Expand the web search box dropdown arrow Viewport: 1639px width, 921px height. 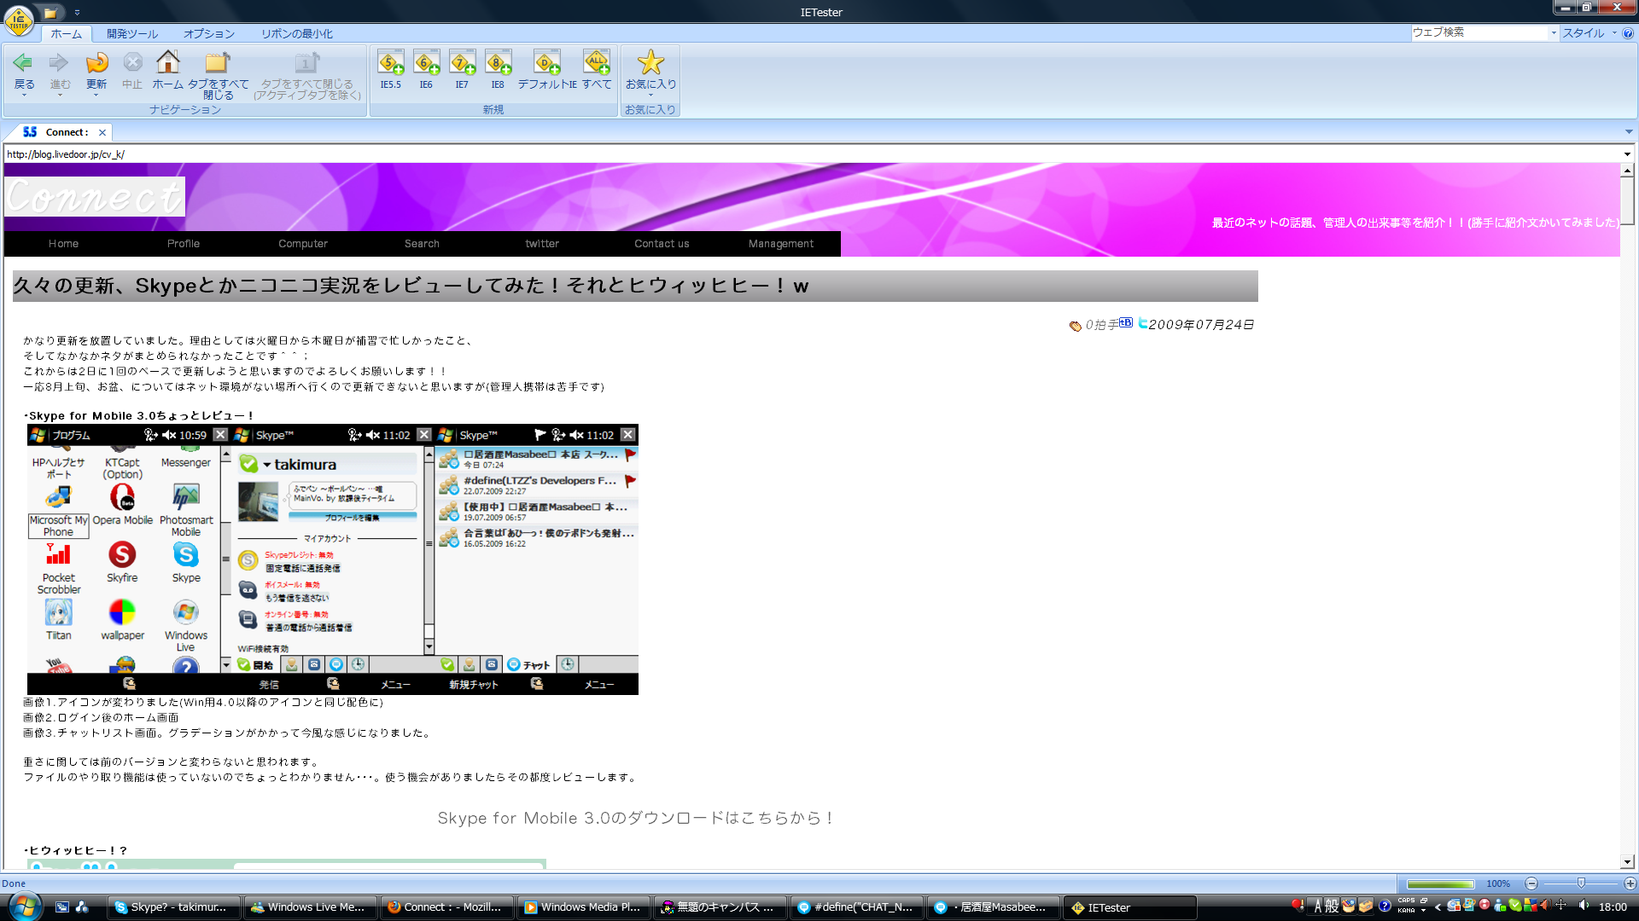(1554, 32)
